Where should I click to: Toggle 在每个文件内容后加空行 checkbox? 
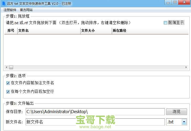pyautogui.click(x=8, y=92)
